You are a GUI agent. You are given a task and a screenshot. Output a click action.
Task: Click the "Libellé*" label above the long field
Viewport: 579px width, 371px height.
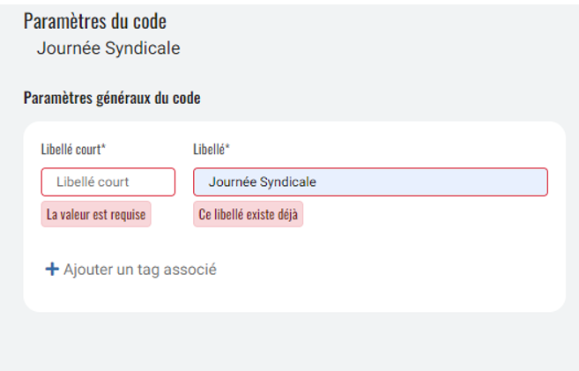point(211,149)
